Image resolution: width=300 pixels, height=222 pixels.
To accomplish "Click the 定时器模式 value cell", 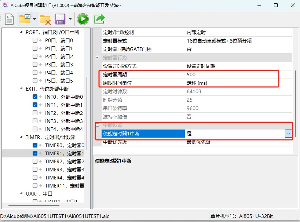I will click(239, 41).
